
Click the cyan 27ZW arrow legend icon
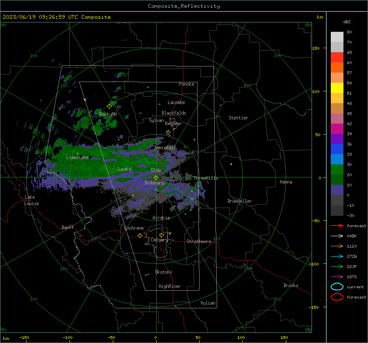coord(337,257)
